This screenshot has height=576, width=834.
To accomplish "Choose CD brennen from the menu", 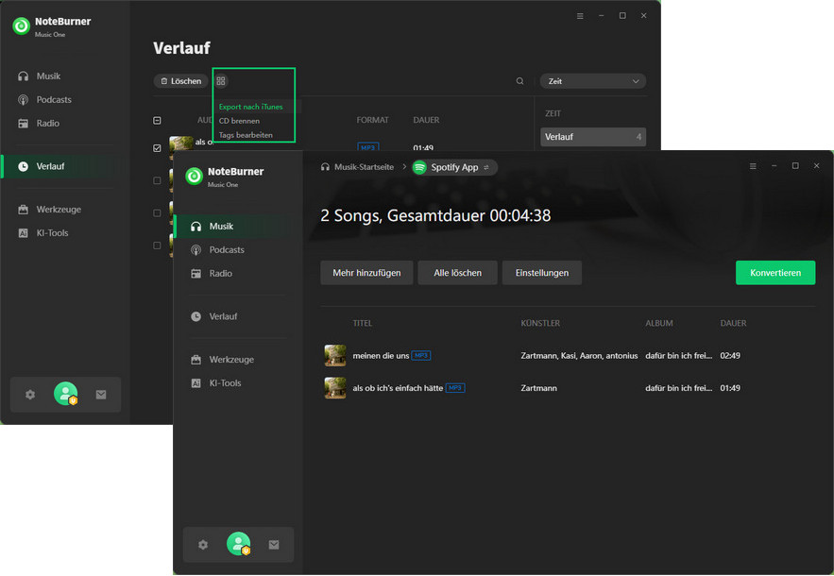I will (239, 121).
